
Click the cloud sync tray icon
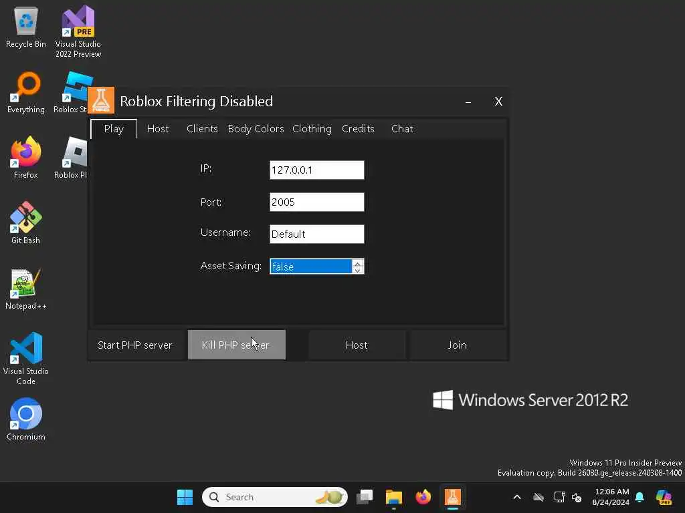pyautogui.click(x=539, y=497)
